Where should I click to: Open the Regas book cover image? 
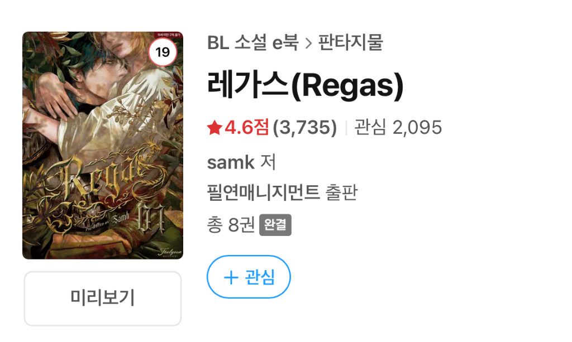tap(103, 145)
